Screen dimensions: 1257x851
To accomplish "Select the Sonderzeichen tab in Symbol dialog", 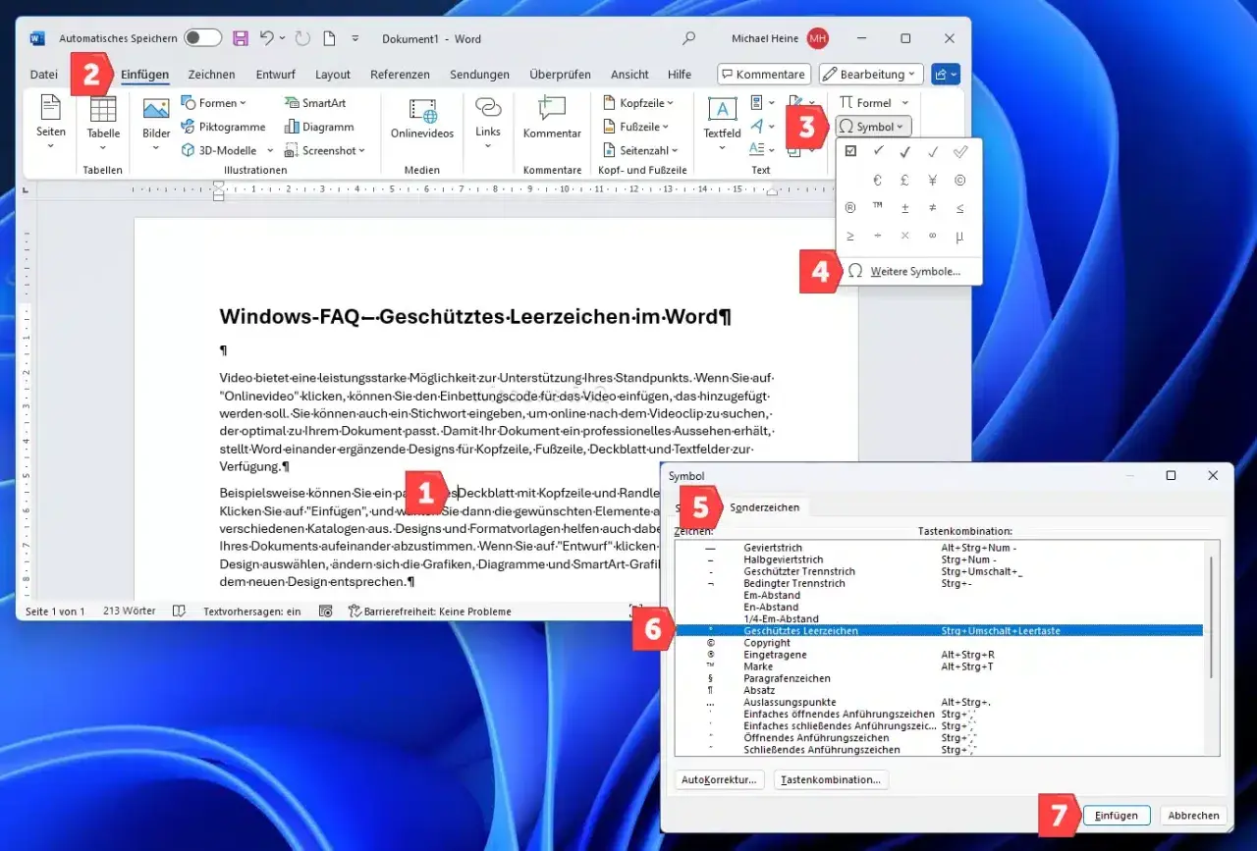I will [x=765, y=507].
